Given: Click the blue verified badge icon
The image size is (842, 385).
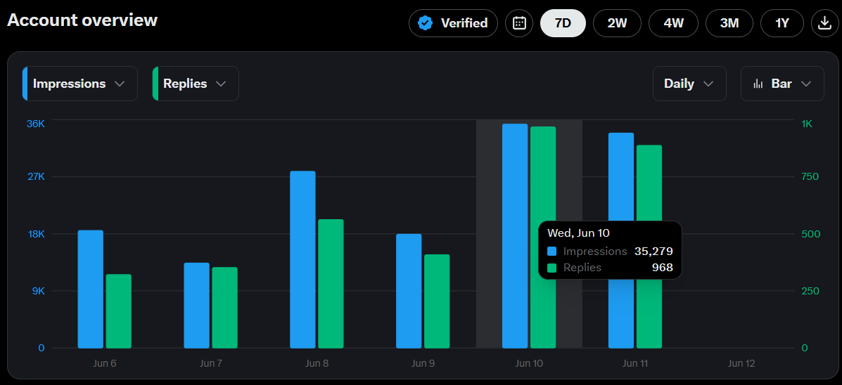Looking at the screenshot, I should pyautogui.click(x=426, y=23).
